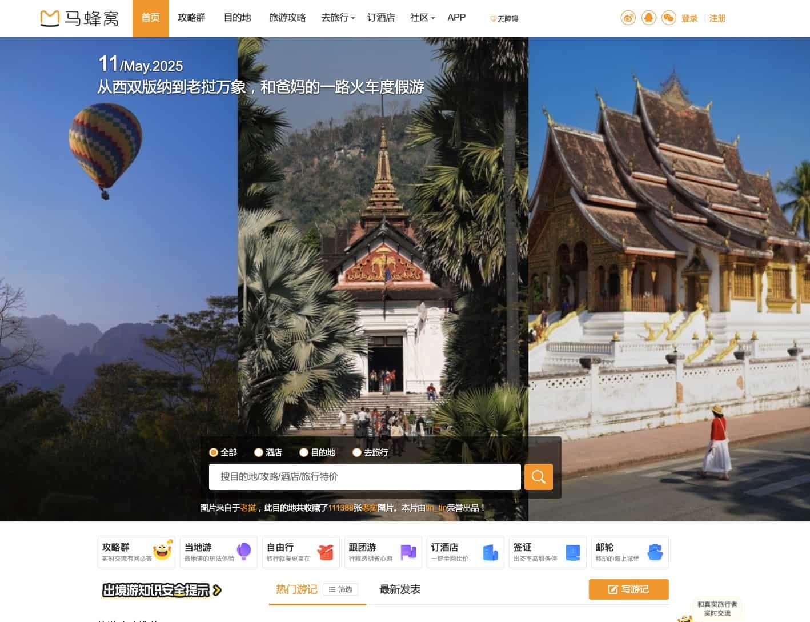810x622 pixels.
Task: Choose the 去旅行 search radio option
Action: [357, 452]
